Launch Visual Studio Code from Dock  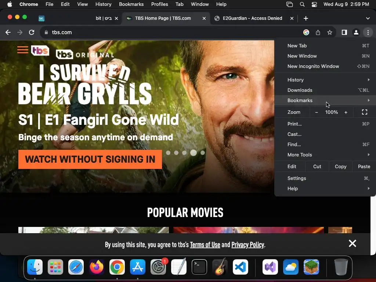[x=240, y=267]
